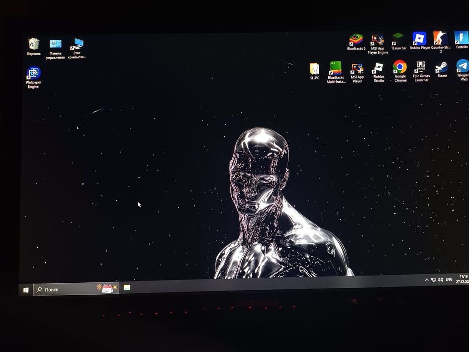Launch Roblox Player shortcut

(x=419, y=41)
